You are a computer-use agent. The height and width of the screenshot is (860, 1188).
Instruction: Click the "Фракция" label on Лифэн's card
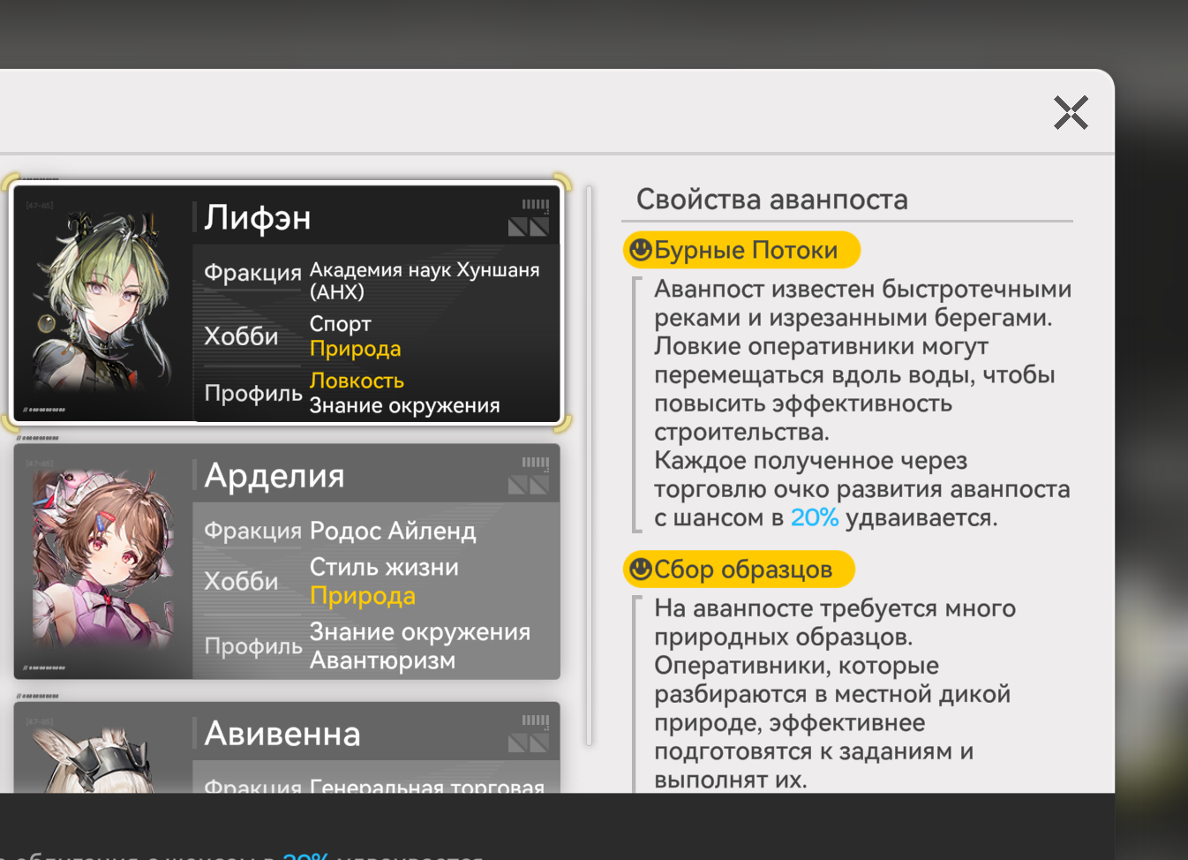[253, 272]
